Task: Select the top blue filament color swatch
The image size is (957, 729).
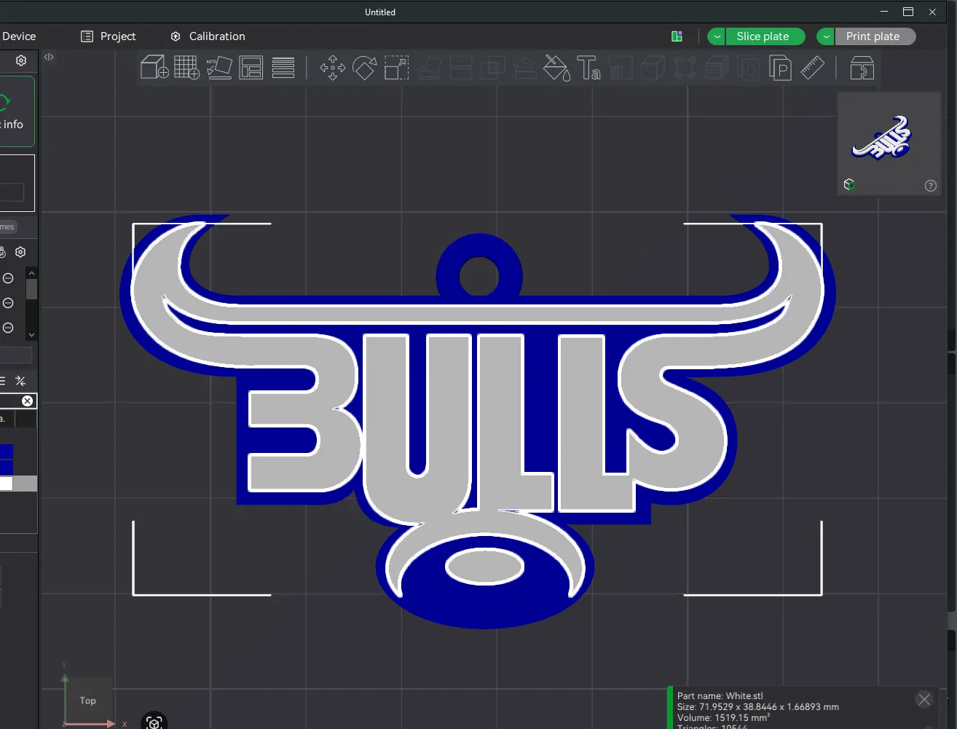Action: [x=6, y=452]
